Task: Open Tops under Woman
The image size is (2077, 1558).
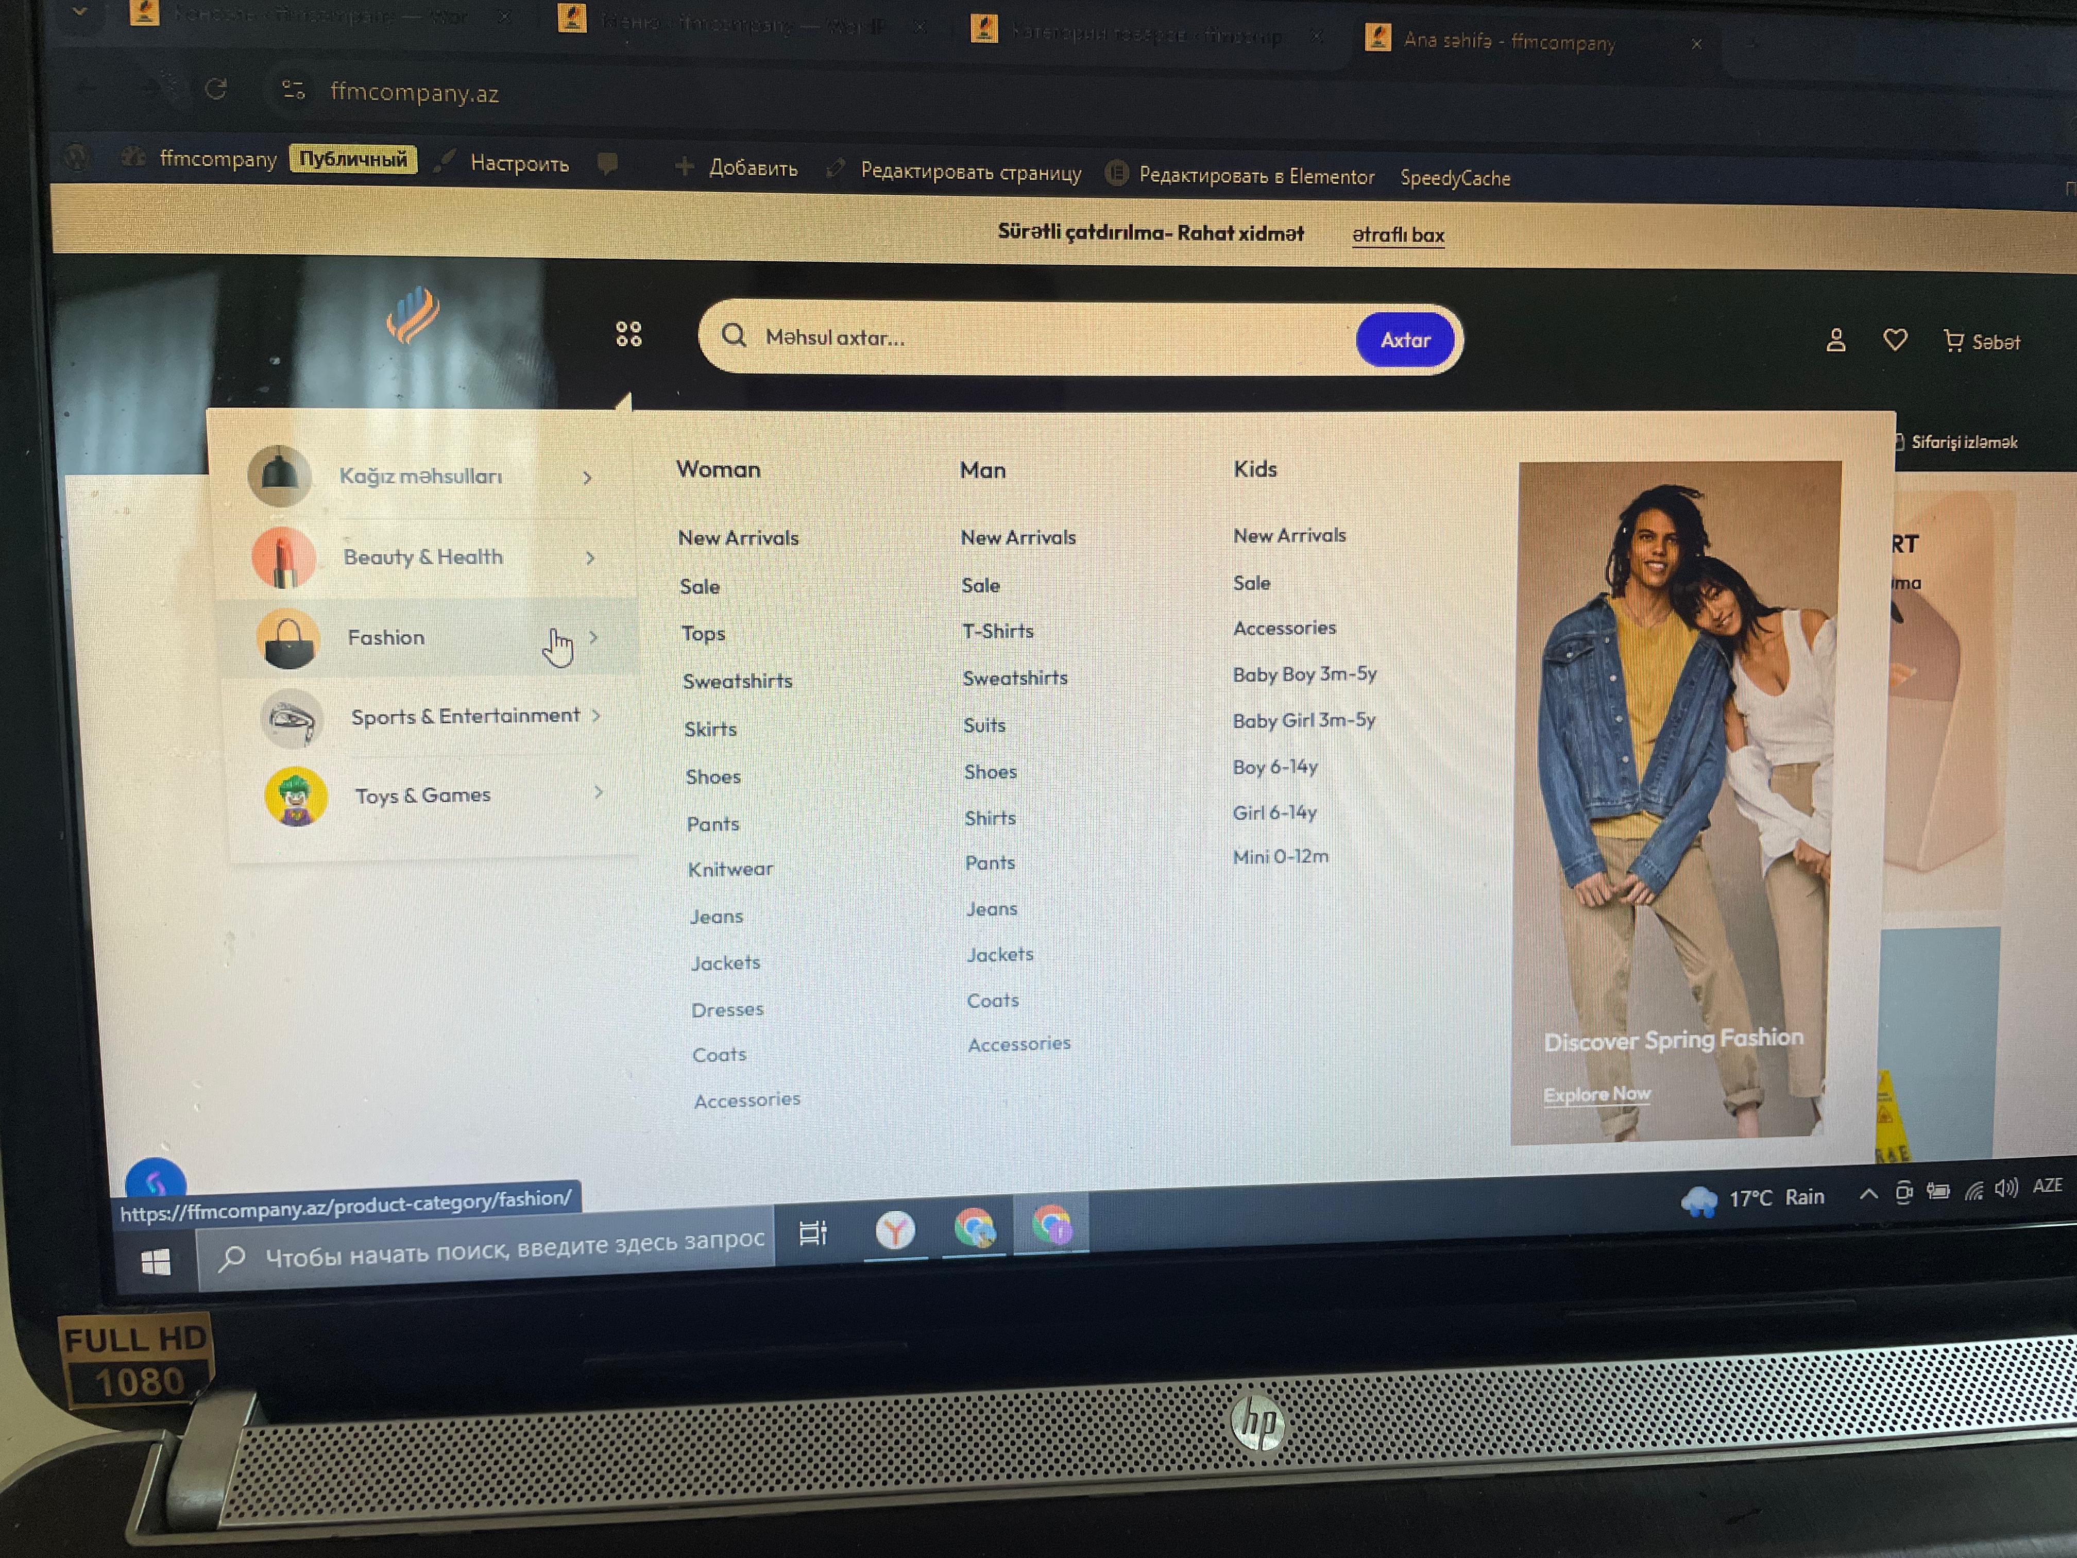Action: pos(703,634)
